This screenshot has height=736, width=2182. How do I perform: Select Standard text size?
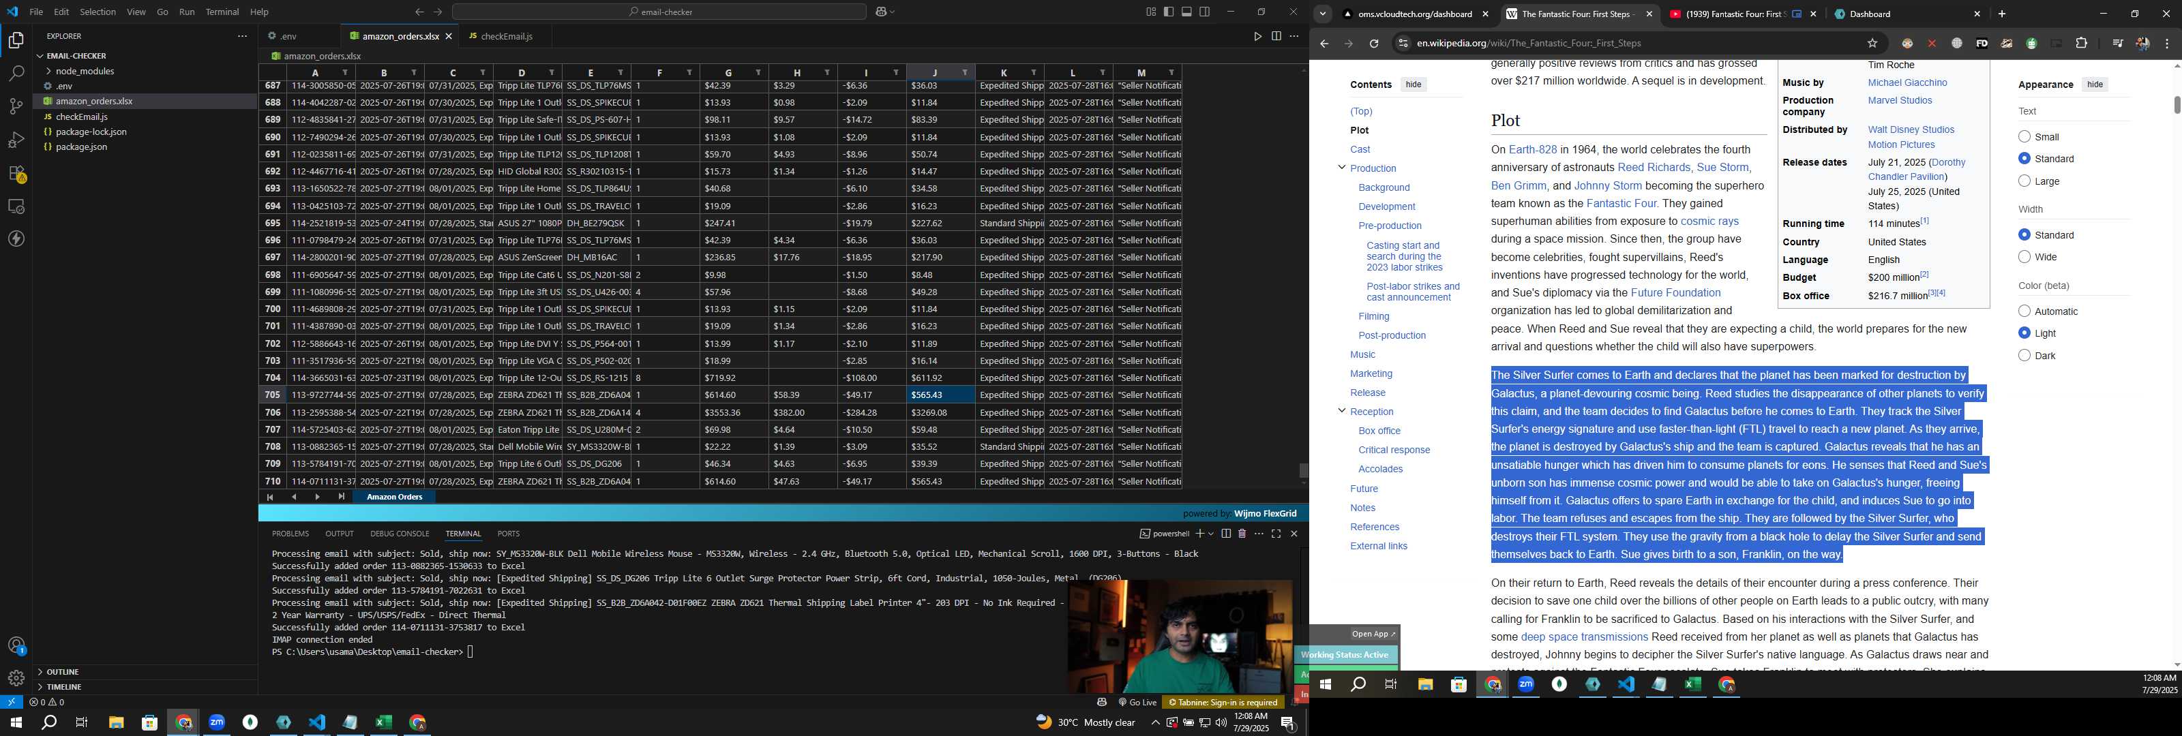pos(2024,159)
